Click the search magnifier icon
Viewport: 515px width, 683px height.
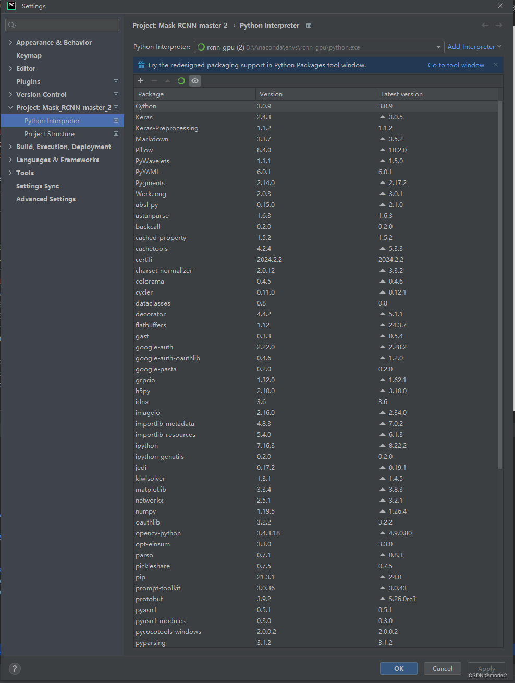[12, 25]
